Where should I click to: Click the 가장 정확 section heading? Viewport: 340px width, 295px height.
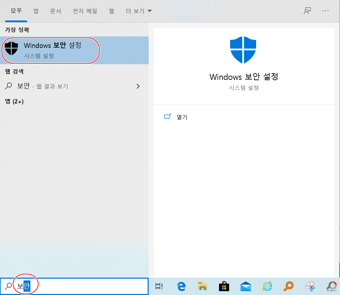[17, 30]
